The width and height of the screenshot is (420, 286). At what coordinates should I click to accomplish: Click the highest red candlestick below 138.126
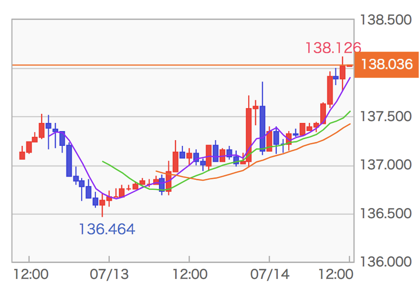pos(343,72)
